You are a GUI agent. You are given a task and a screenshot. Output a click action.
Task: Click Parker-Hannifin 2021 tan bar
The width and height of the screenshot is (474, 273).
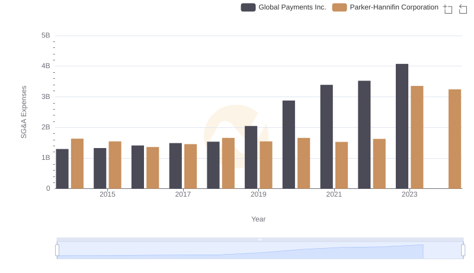pos(342,165)
